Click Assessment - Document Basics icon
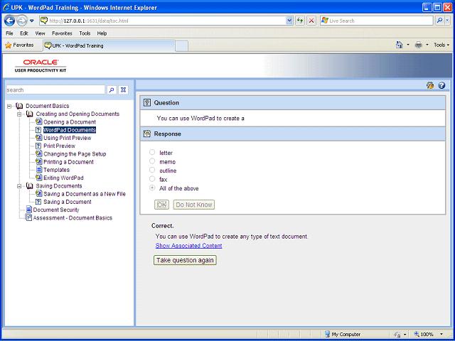455x341 pixels. coord(28,217)
